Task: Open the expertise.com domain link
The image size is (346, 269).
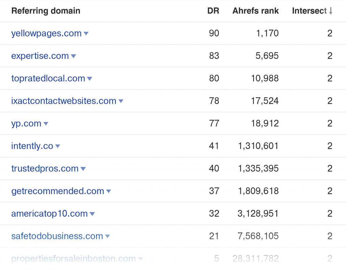Action: point(40,56)
